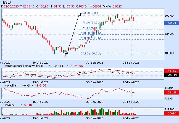Click the 200,00 price axis label
Screen dimensions: 179x123
pyautogui.click(x=169, y=16)
